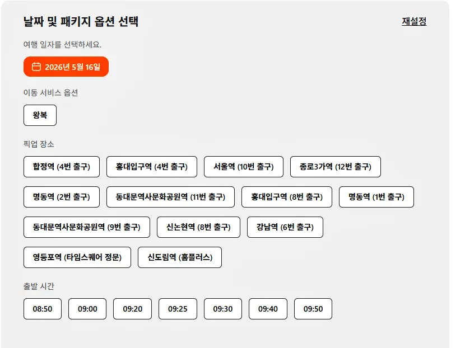Choose pickup 명동역 (2번 출구)
465x348 pixels.
(x=62, y=197)
